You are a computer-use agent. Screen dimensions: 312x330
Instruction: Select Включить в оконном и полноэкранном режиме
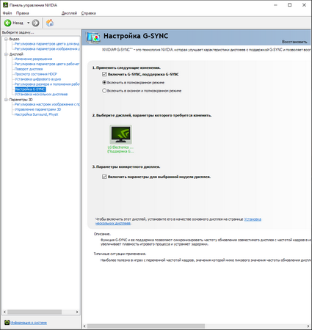click(x=104, y=91)
